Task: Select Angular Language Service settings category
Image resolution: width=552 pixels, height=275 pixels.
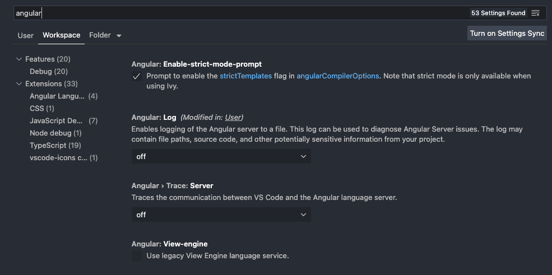Action: [x=63, y=96]
